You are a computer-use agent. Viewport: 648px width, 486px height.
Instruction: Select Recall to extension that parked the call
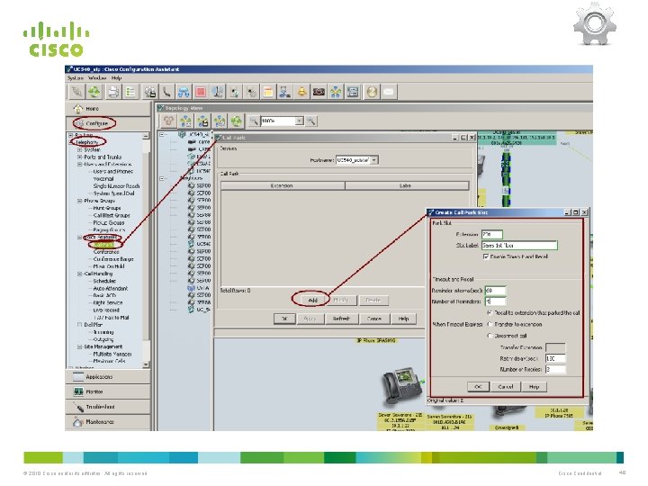click(x=490, y=313)
